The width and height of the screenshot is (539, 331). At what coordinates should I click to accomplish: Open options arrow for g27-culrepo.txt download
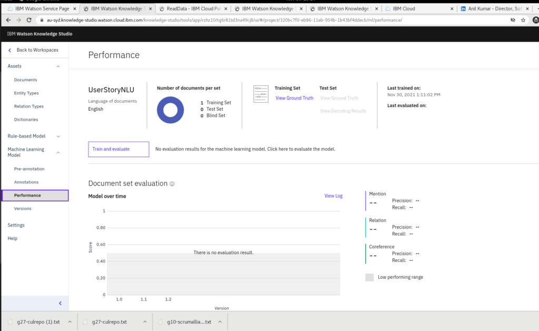point(145,322)
